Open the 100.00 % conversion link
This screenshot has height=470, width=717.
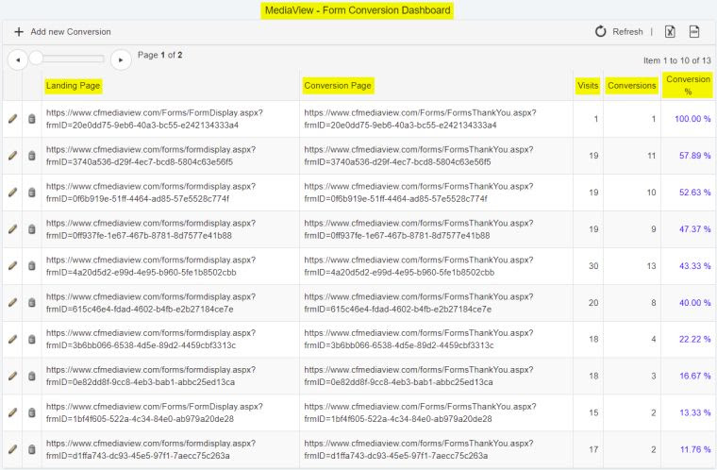[x=692, y=119]
